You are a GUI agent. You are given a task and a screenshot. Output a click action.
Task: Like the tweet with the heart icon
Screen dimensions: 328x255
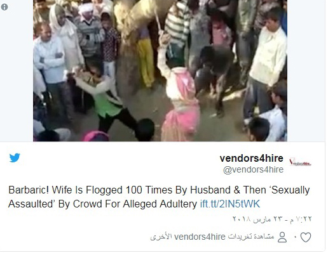306,237
